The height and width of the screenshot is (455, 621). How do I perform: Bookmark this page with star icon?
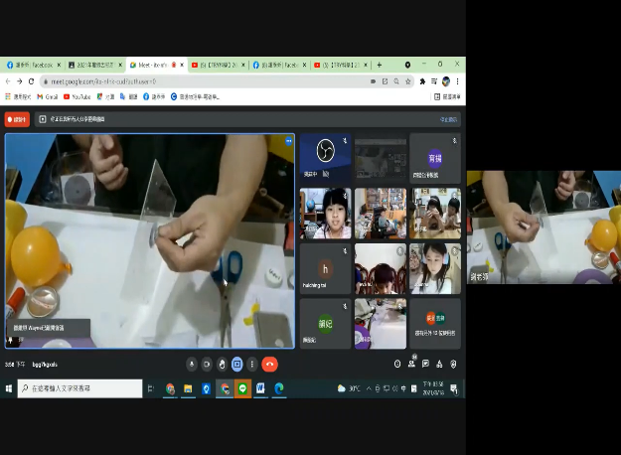407,81
